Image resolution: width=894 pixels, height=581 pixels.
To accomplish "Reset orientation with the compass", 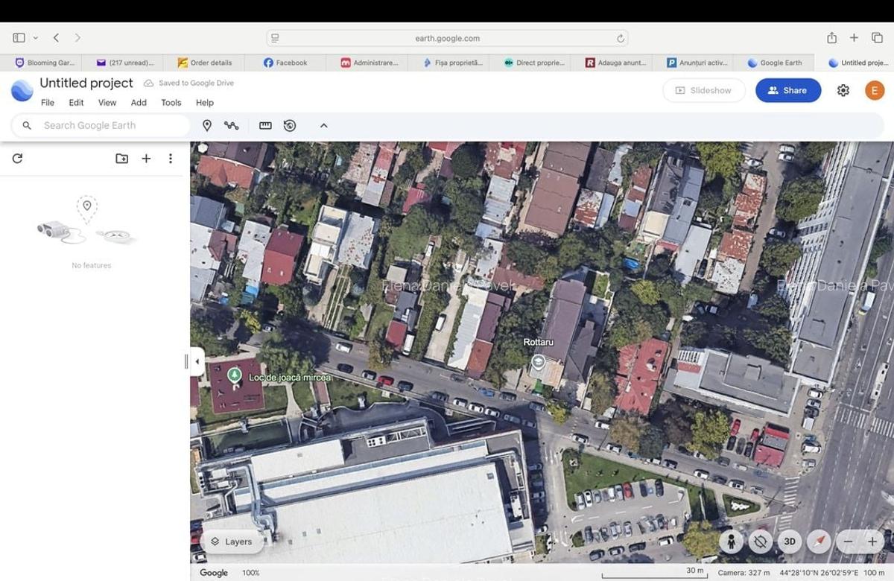I will 819,542.
